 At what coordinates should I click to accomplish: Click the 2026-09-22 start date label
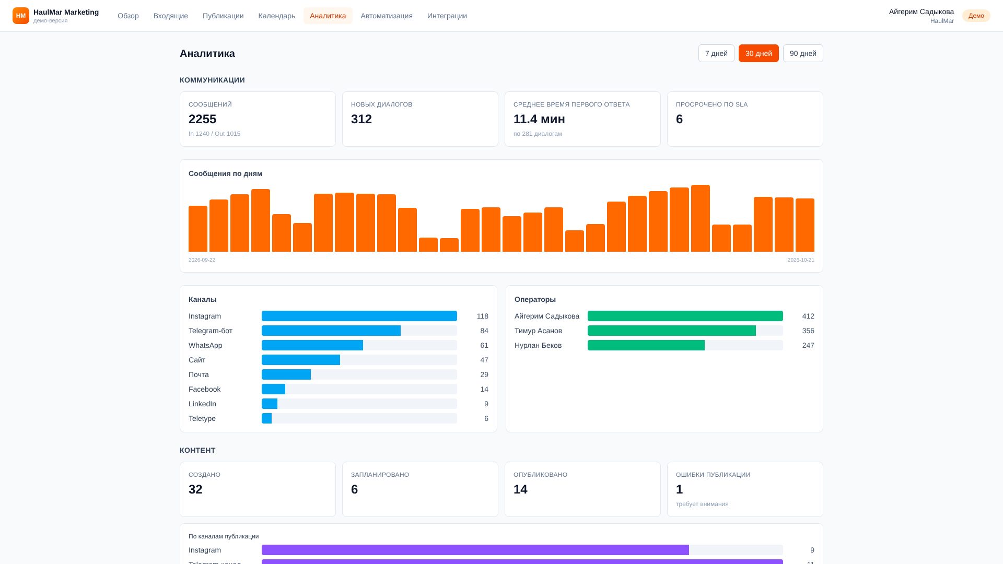point(202,260)
